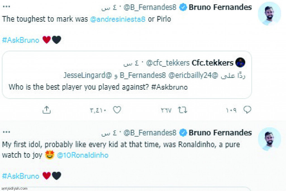Open @B_Fernandes8 handle on the second tweet
Viewport: 286px width, 191px height.
150,133
